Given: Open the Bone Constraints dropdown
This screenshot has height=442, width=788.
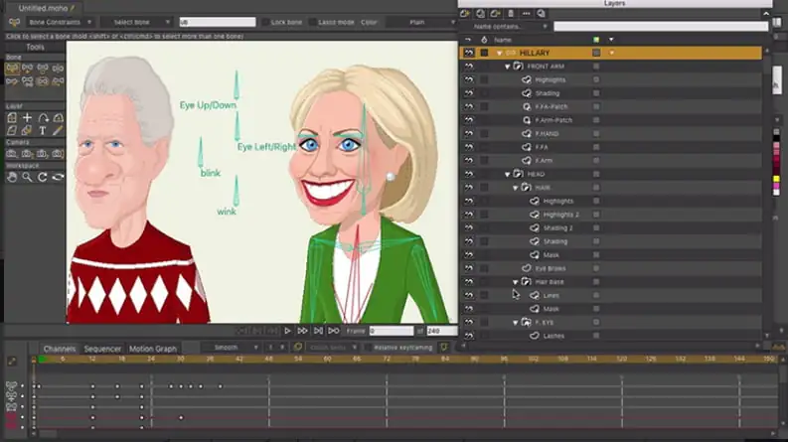Looking at the screenshot, I should 56,21.
